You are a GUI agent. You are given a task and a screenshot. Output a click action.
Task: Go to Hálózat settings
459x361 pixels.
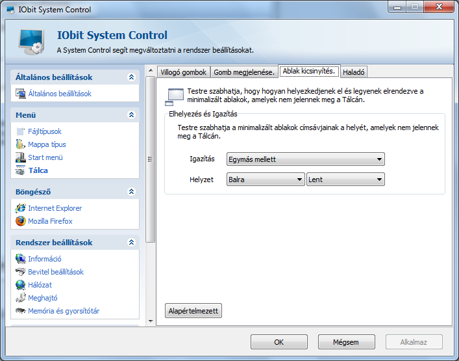click(40, 285)
